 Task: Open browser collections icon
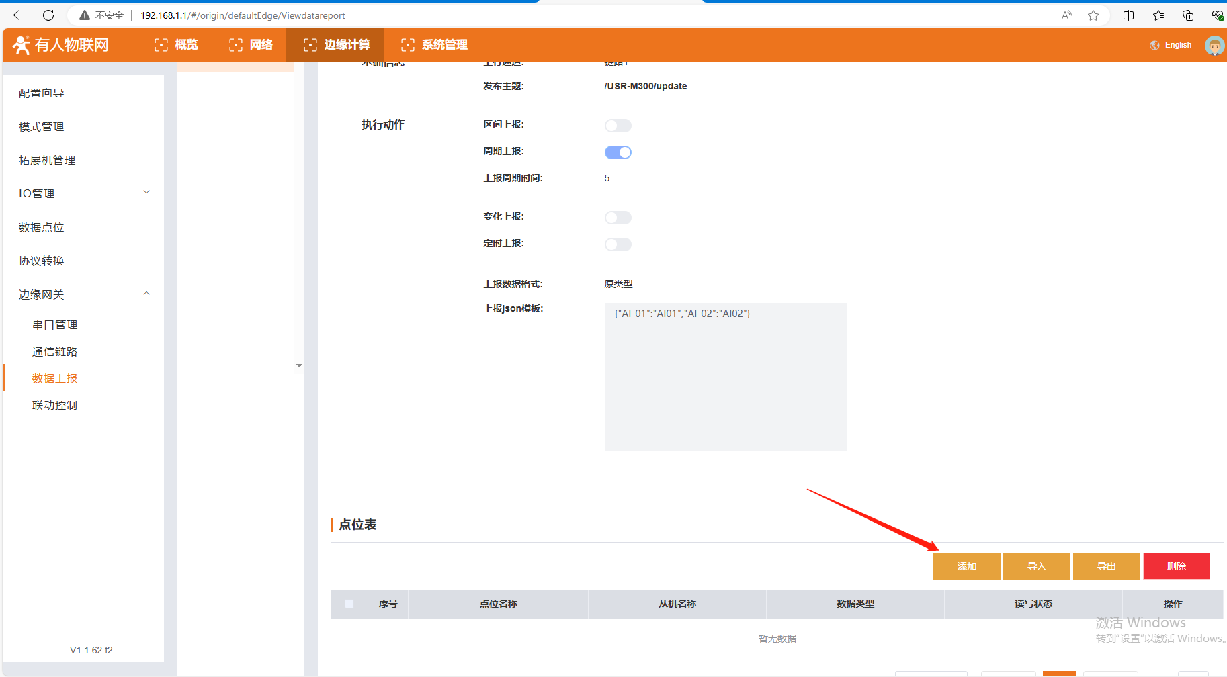(1188, 15)
